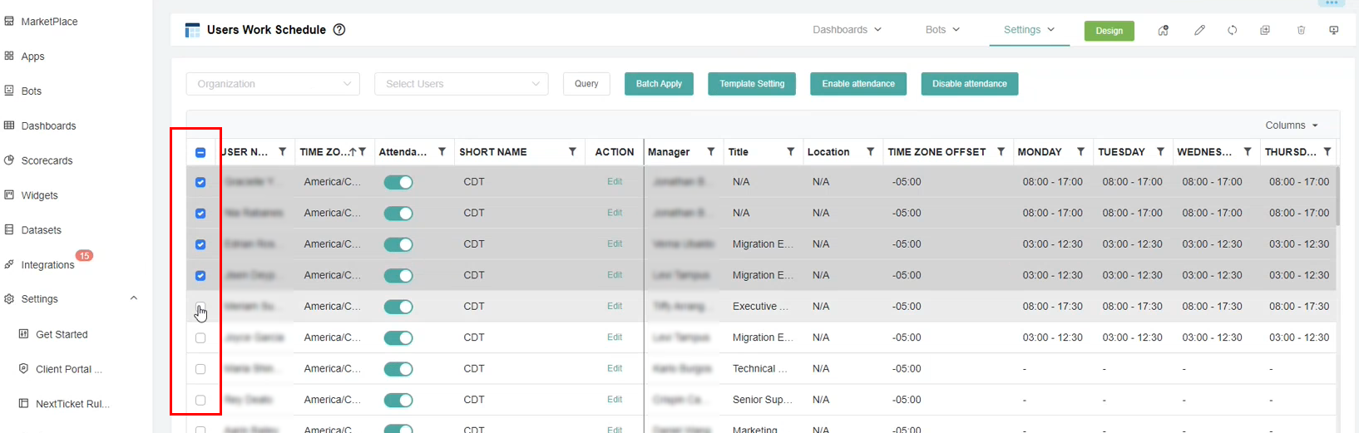Click the presentation screen icon at top right
The image size is (1359, 433).
[1334, 30]
